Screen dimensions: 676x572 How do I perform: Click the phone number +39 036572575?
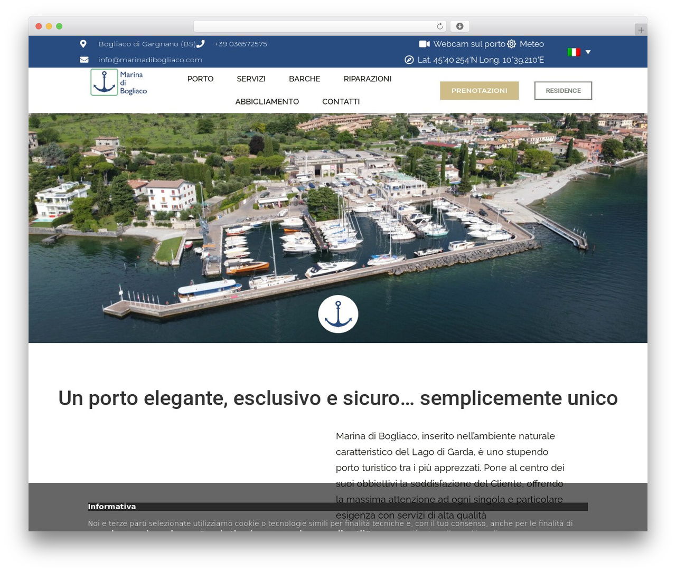pyautogui.click(x=241, y=44)
